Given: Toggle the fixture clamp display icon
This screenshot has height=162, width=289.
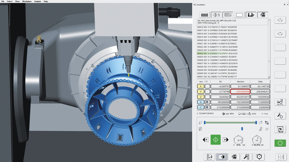Looking at the screenshot, I should (x=251, y=15).
